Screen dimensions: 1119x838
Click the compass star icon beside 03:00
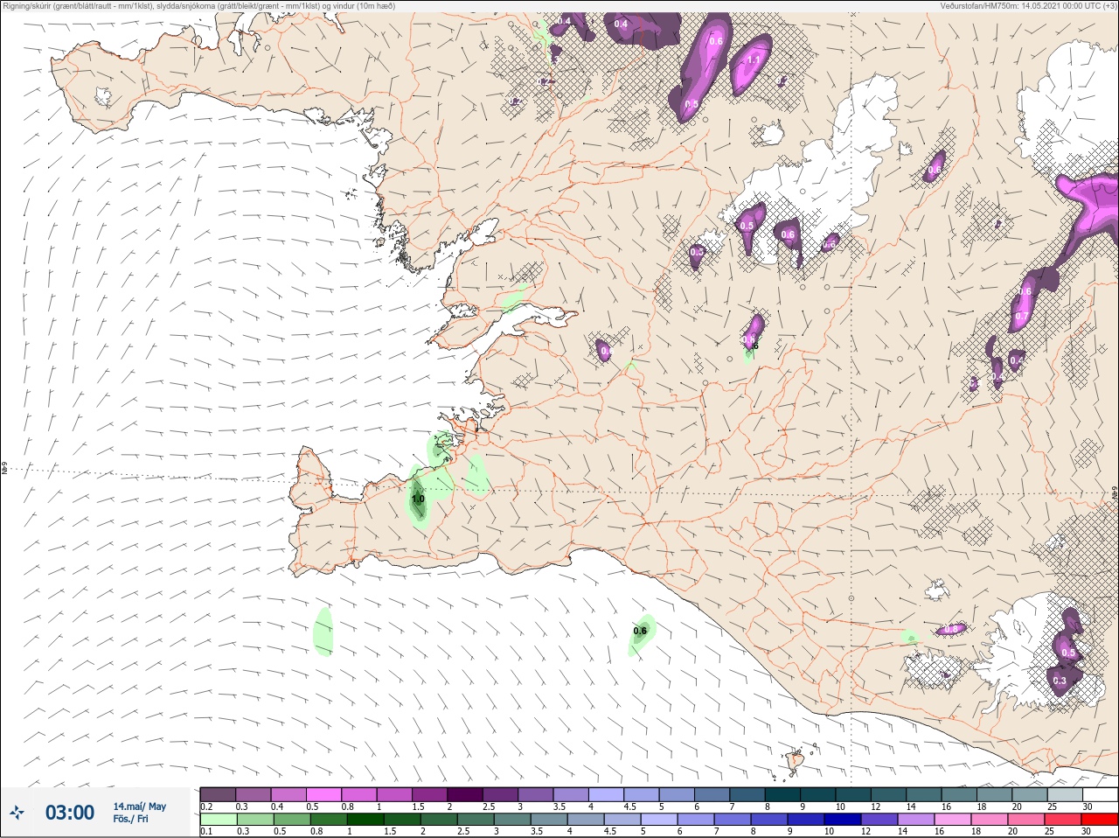[x=17, y=813]
